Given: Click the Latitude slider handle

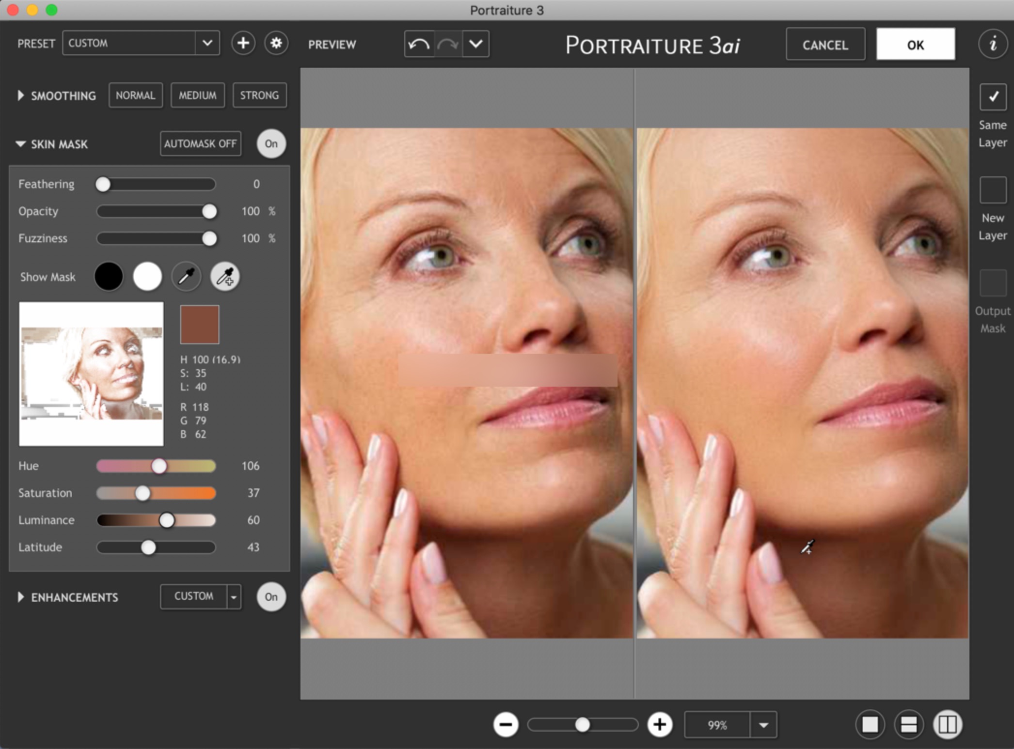Looking at the screenshot, I should 148,547.
